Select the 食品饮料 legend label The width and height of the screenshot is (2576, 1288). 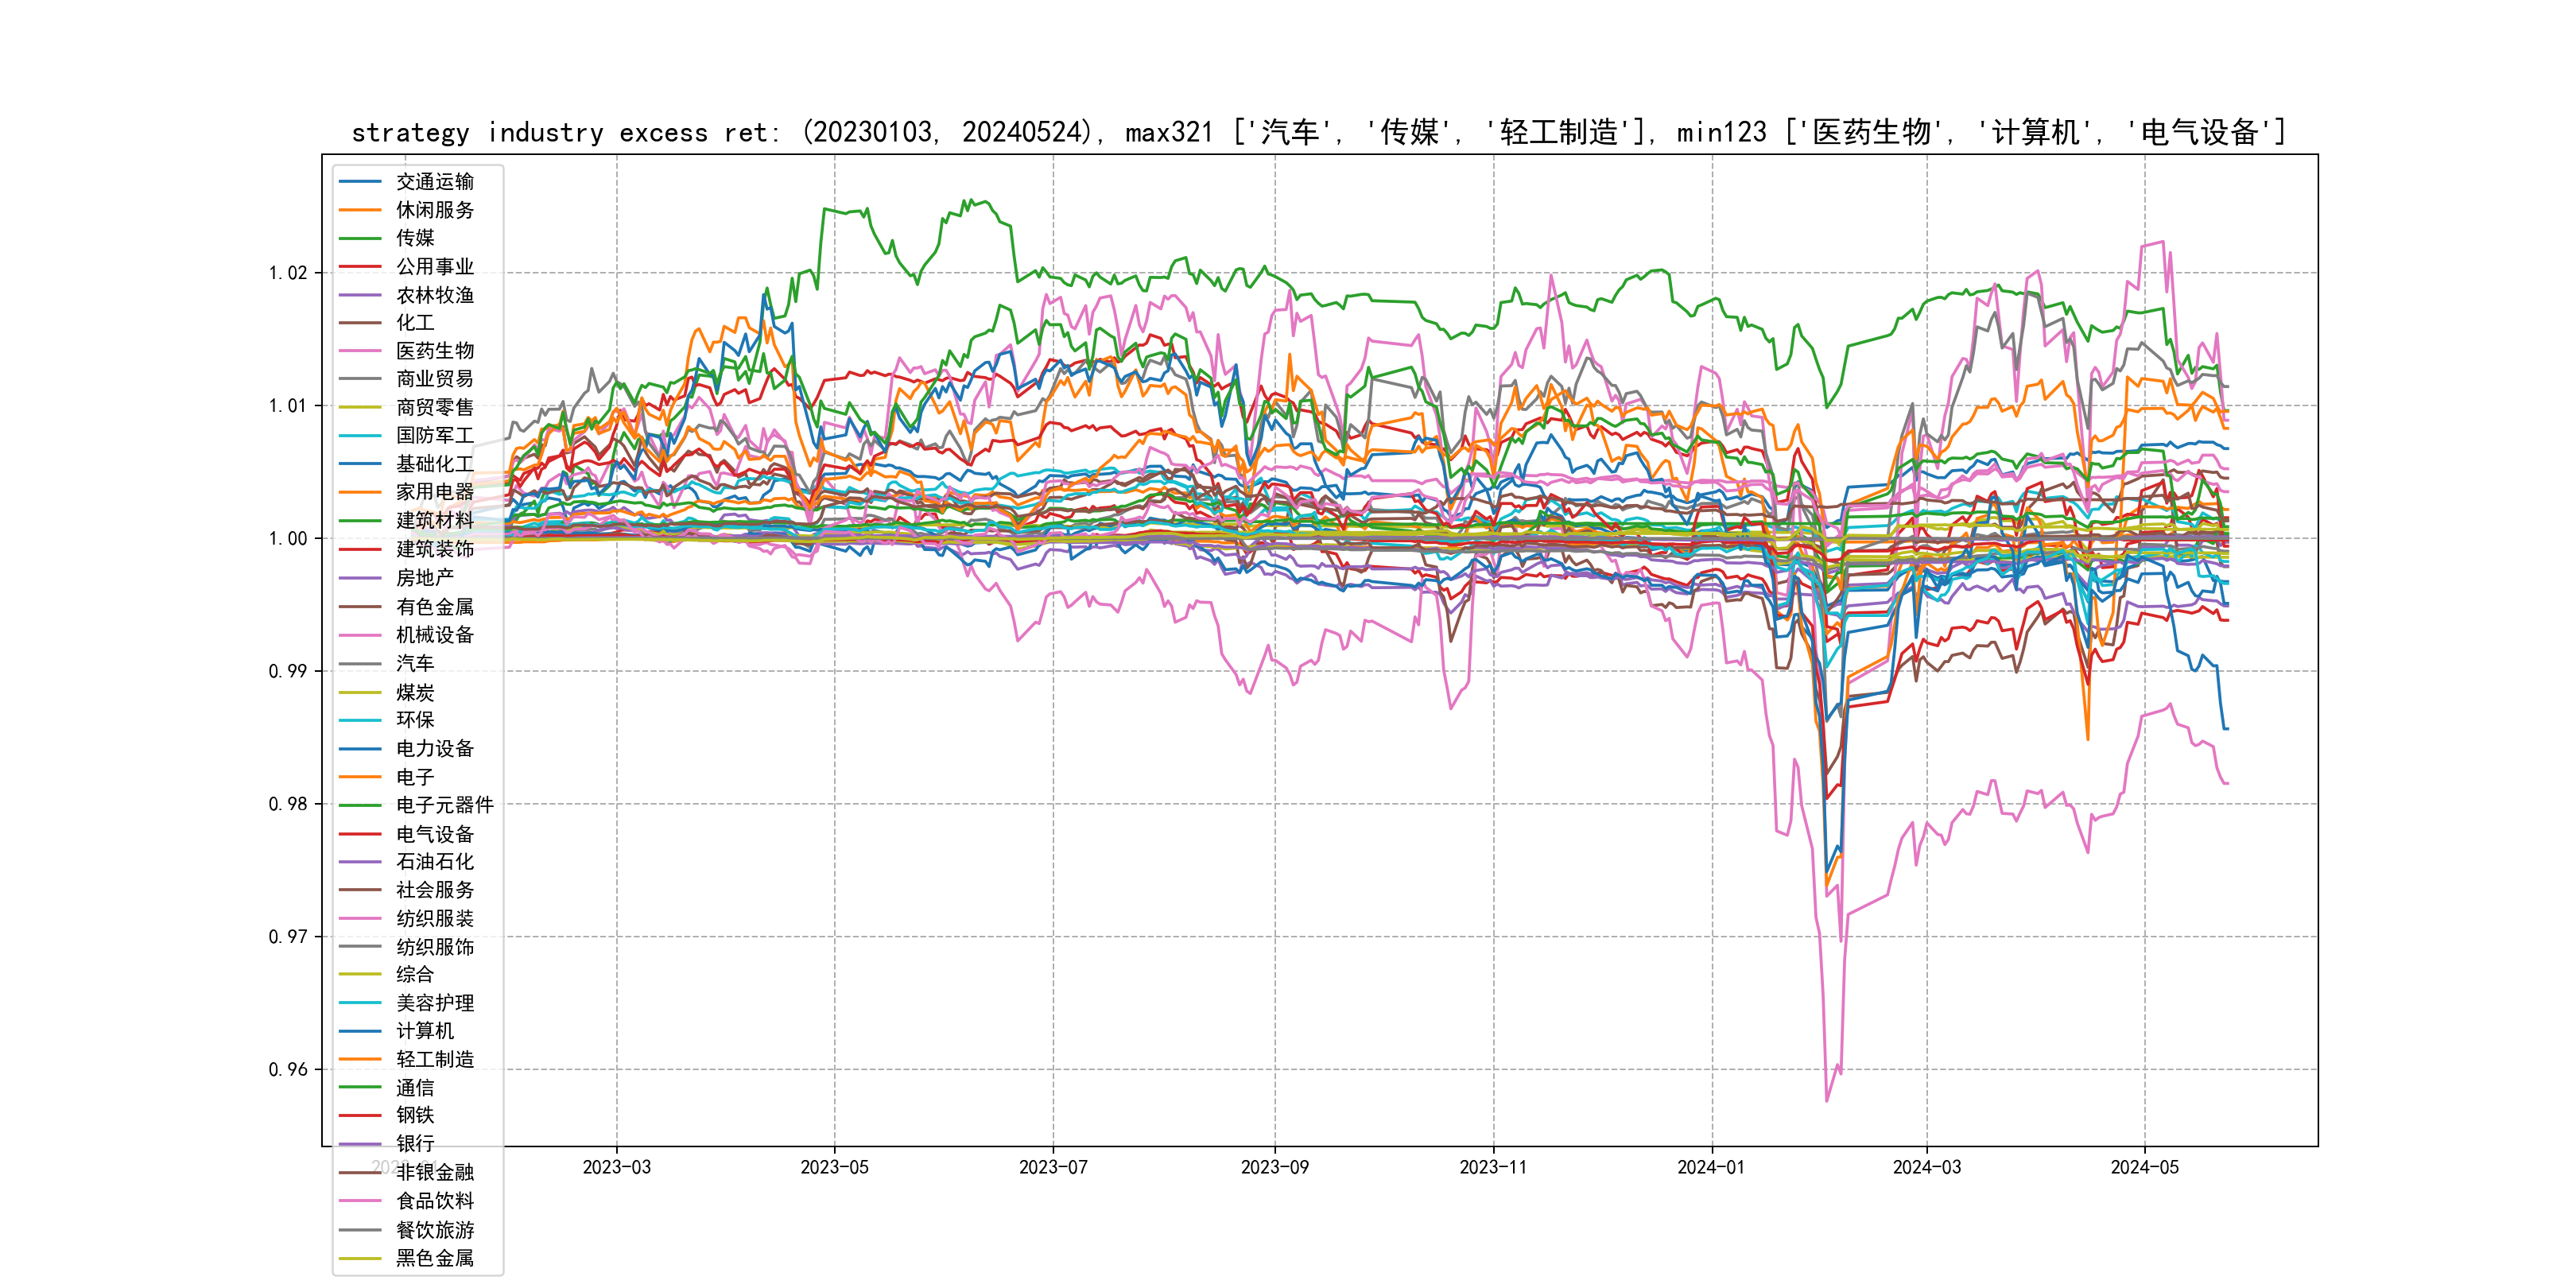(x=434, y=1201)
